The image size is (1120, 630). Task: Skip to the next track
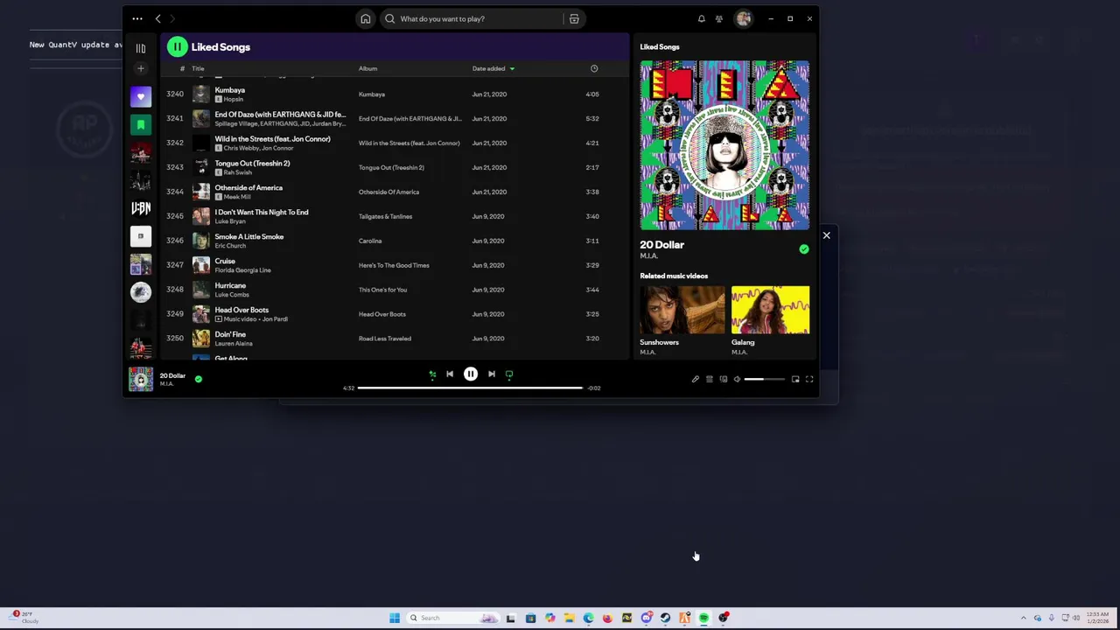pyautogui.click(x=492, y=374)
